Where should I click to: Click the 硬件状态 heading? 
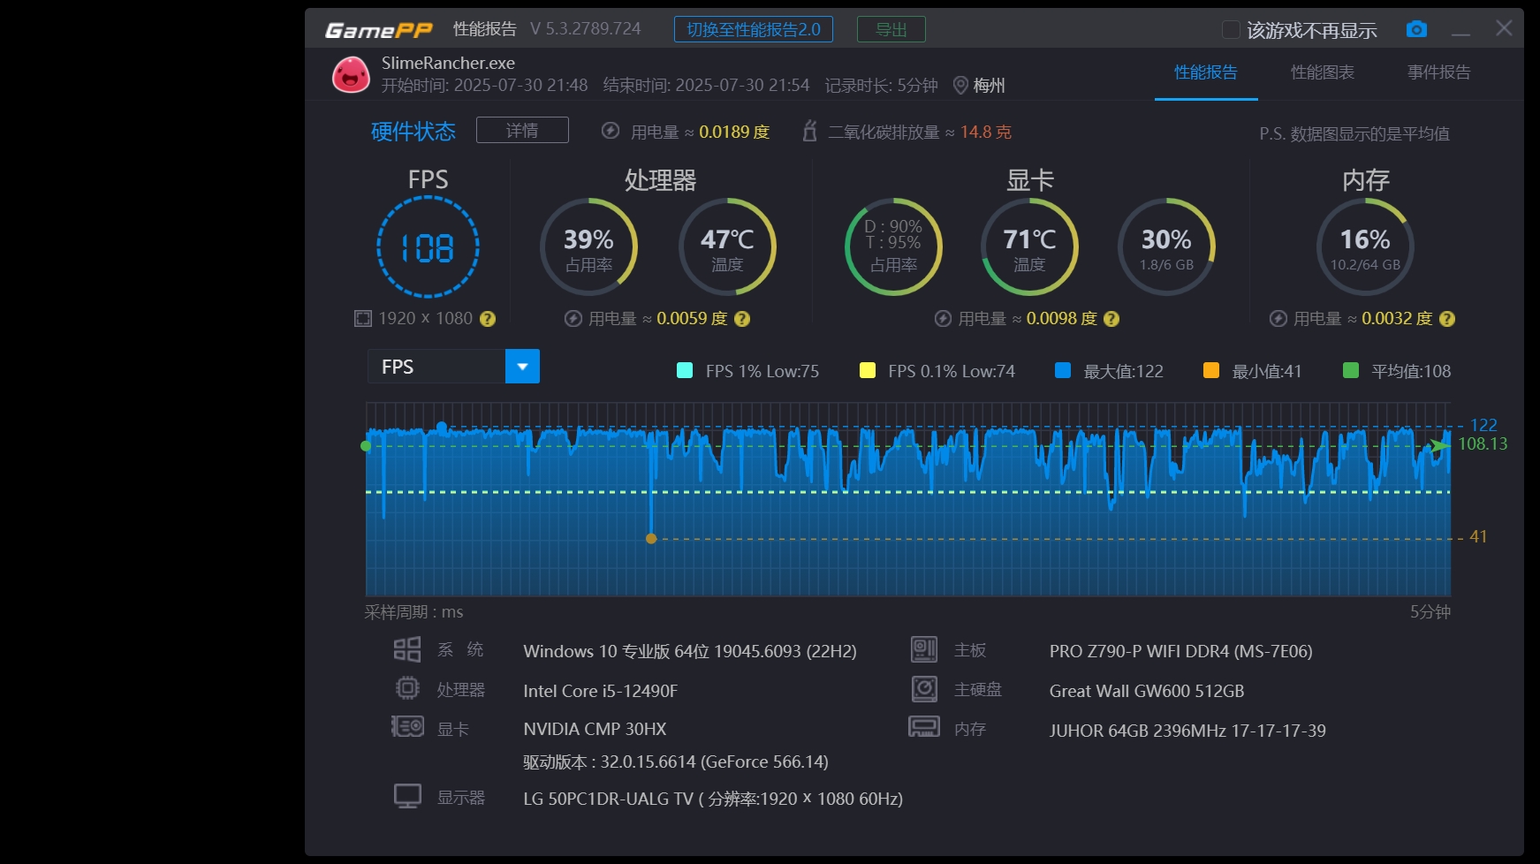413,132
